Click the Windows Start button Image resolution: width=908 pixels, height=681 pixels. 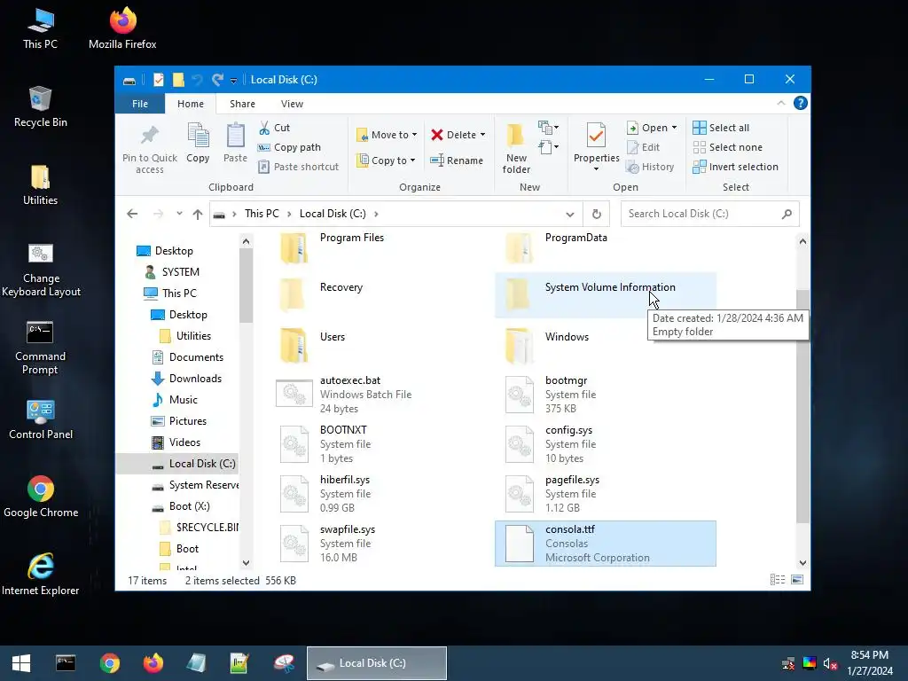point(21,663)
